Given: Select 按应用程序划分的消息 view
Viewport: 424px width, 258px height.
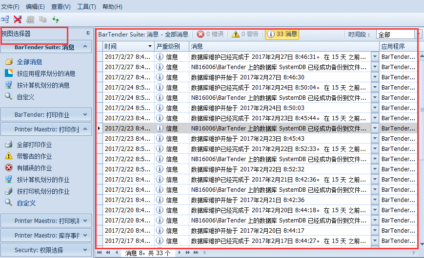Looking at the screenshot, I should coord(46,74).
